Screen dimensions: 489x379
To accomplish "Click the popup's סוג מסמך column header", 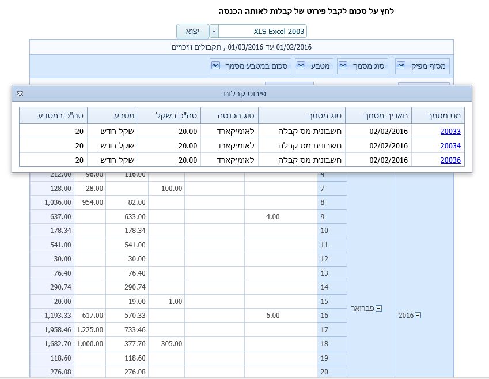I will pos(302,115).
